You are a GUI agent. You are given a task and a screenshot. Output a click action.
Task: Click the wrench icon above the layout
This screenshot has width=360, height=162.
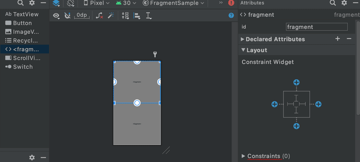click(x=155, y=54)
